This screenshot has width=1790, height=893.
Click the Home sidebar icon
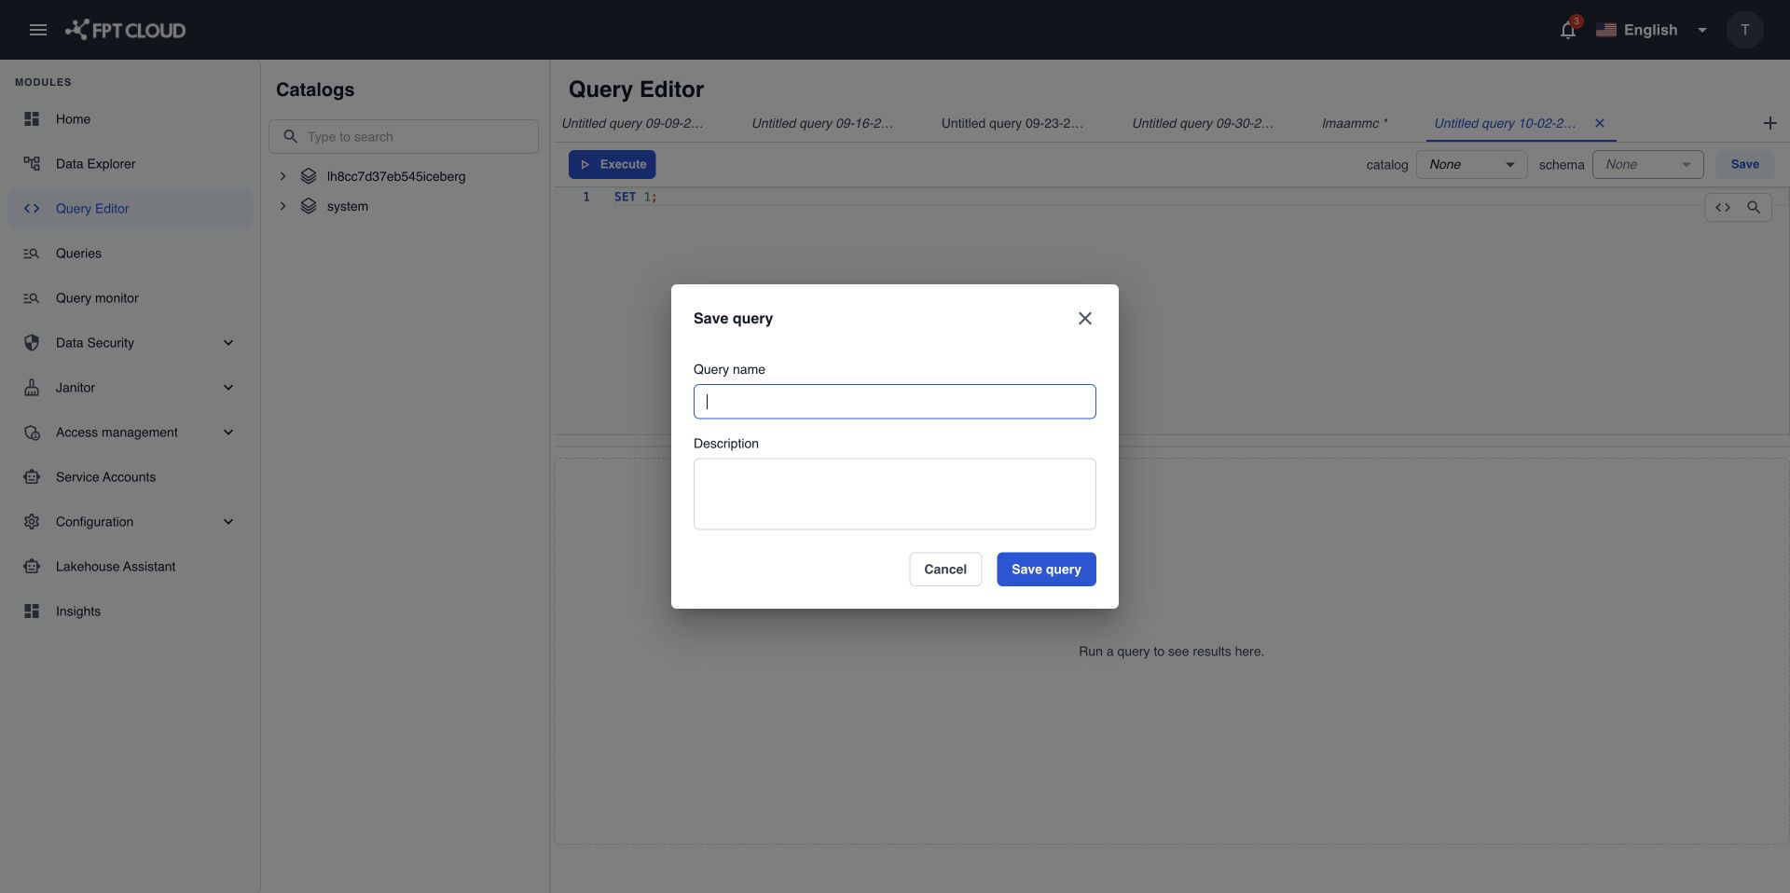point(32,119)
